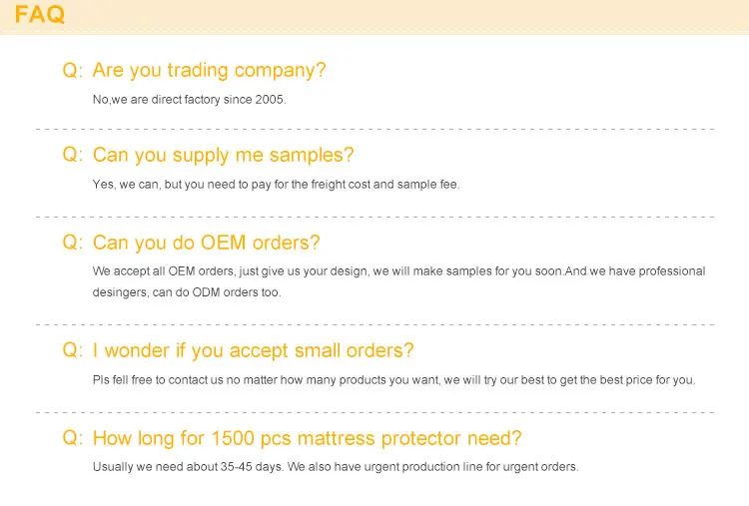749x506 pixels.
Task: Click the answer about freight cost and sample fee
Action: click(276, 185)
